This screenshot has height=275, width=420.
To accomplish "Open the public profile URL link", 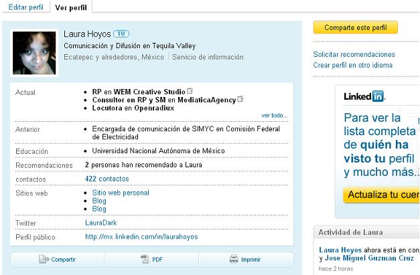I will pyautogui.click(x=141, y=237).
